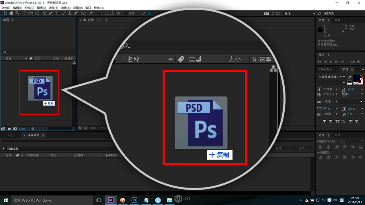Select the Selection arrow tool

pyautogui.click(x=5, y=13)
